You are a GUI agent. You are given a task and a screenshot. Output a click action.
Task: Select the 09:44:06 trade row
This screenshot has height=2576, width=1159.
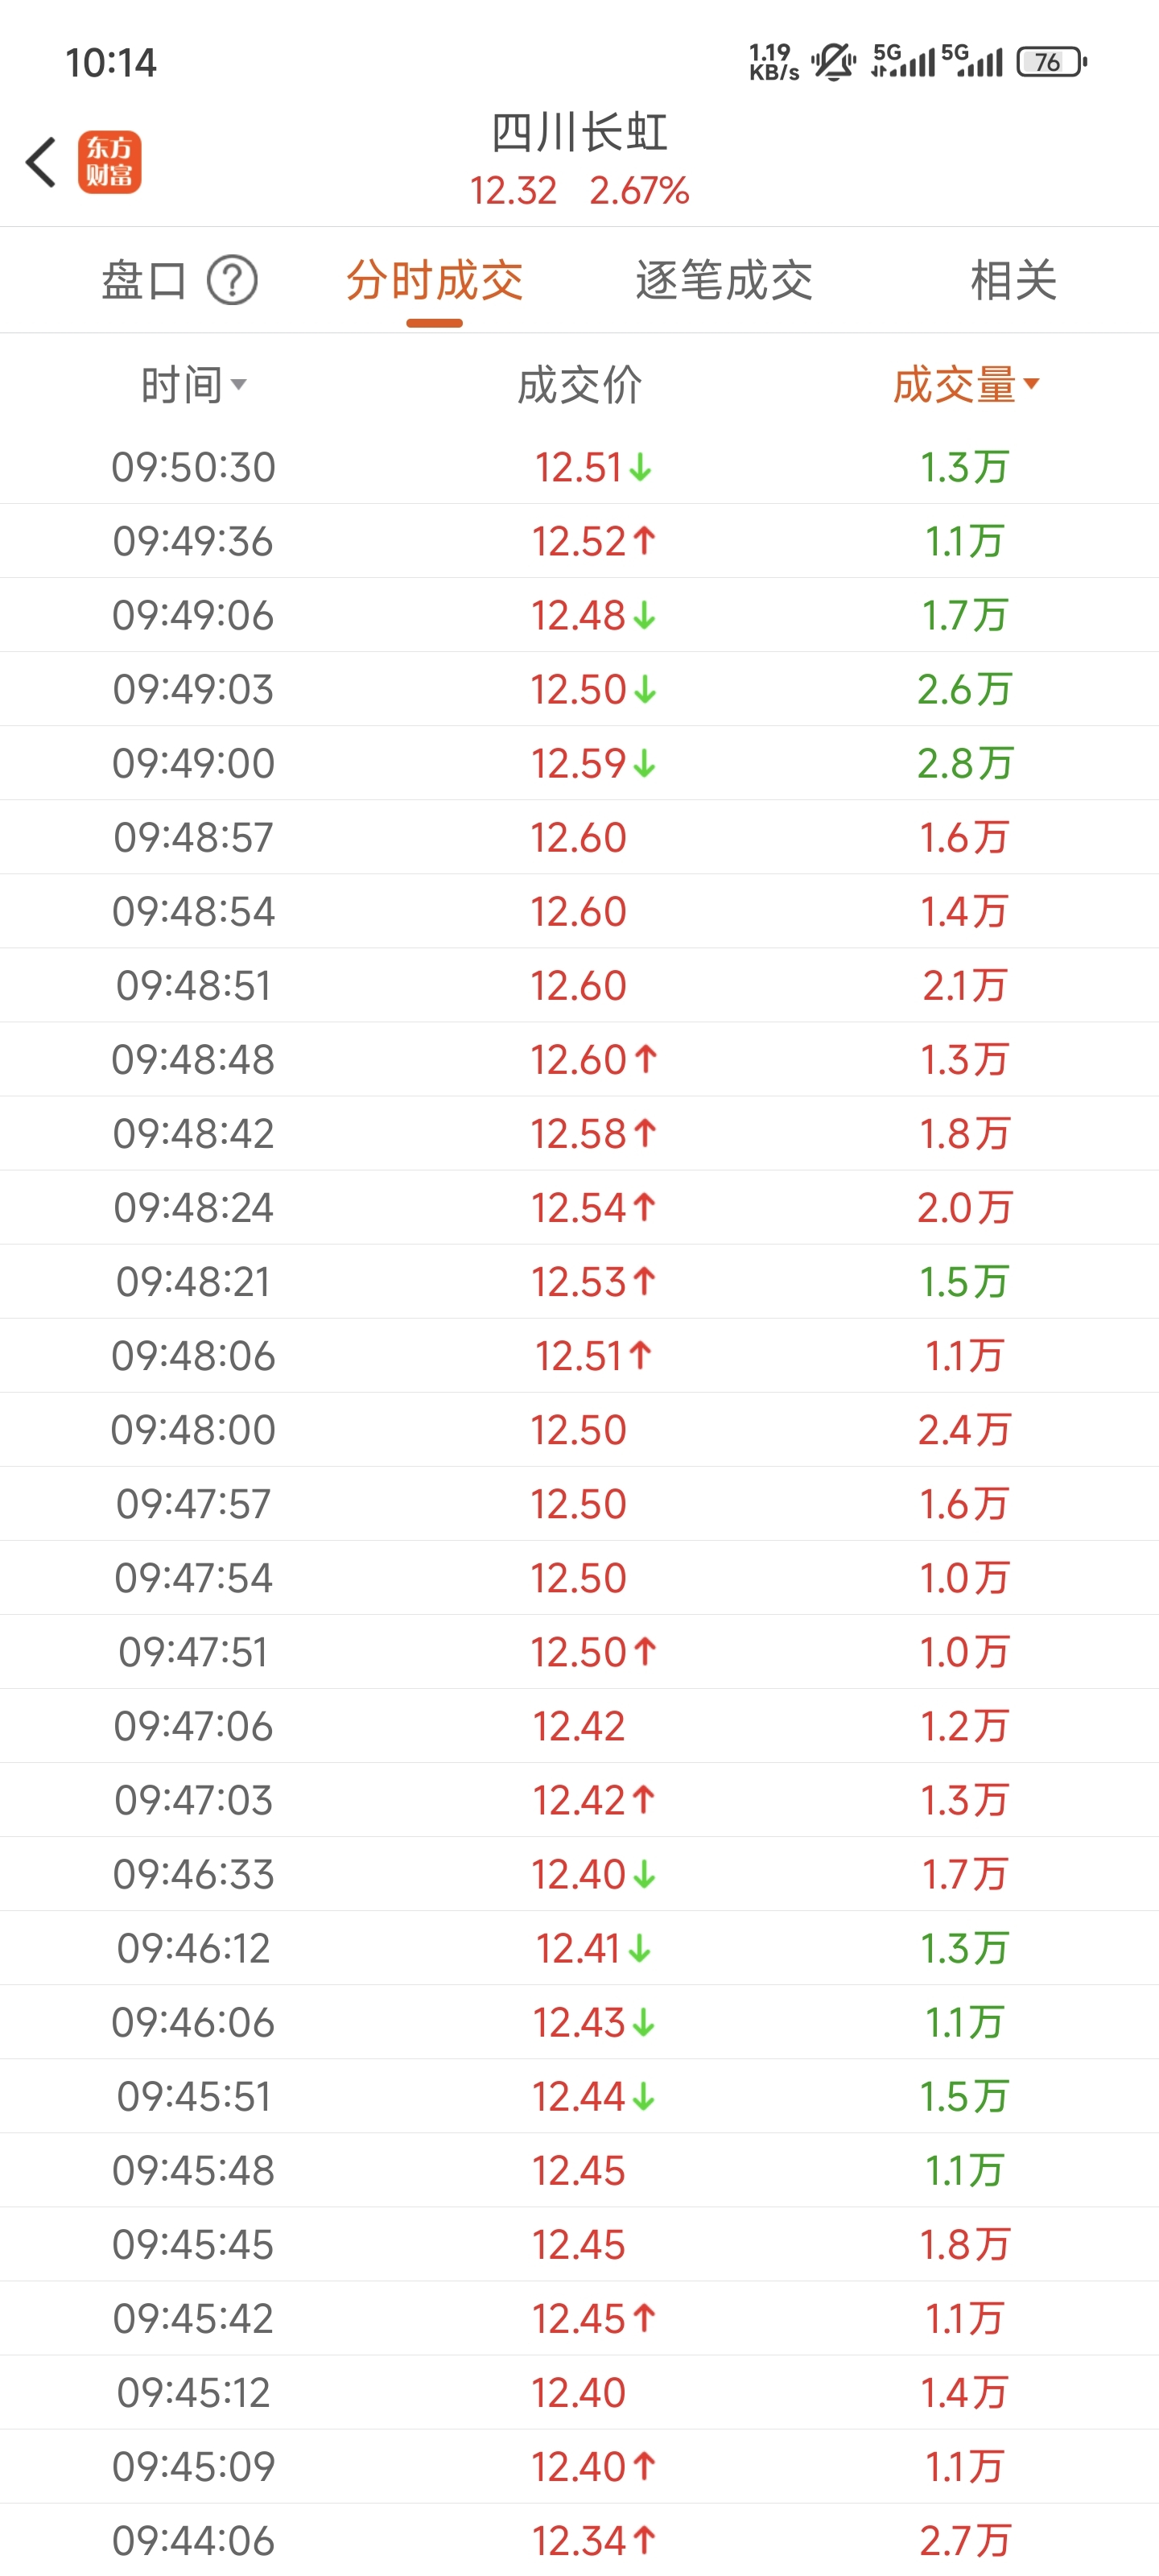point(579,2540)
